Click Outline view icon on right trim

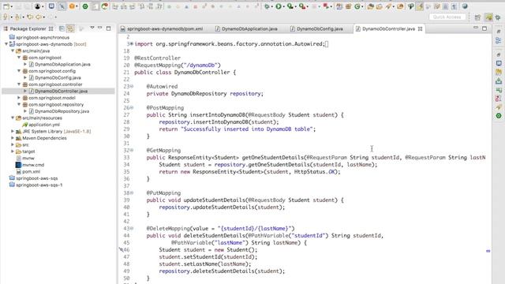[x=499, y=40]
